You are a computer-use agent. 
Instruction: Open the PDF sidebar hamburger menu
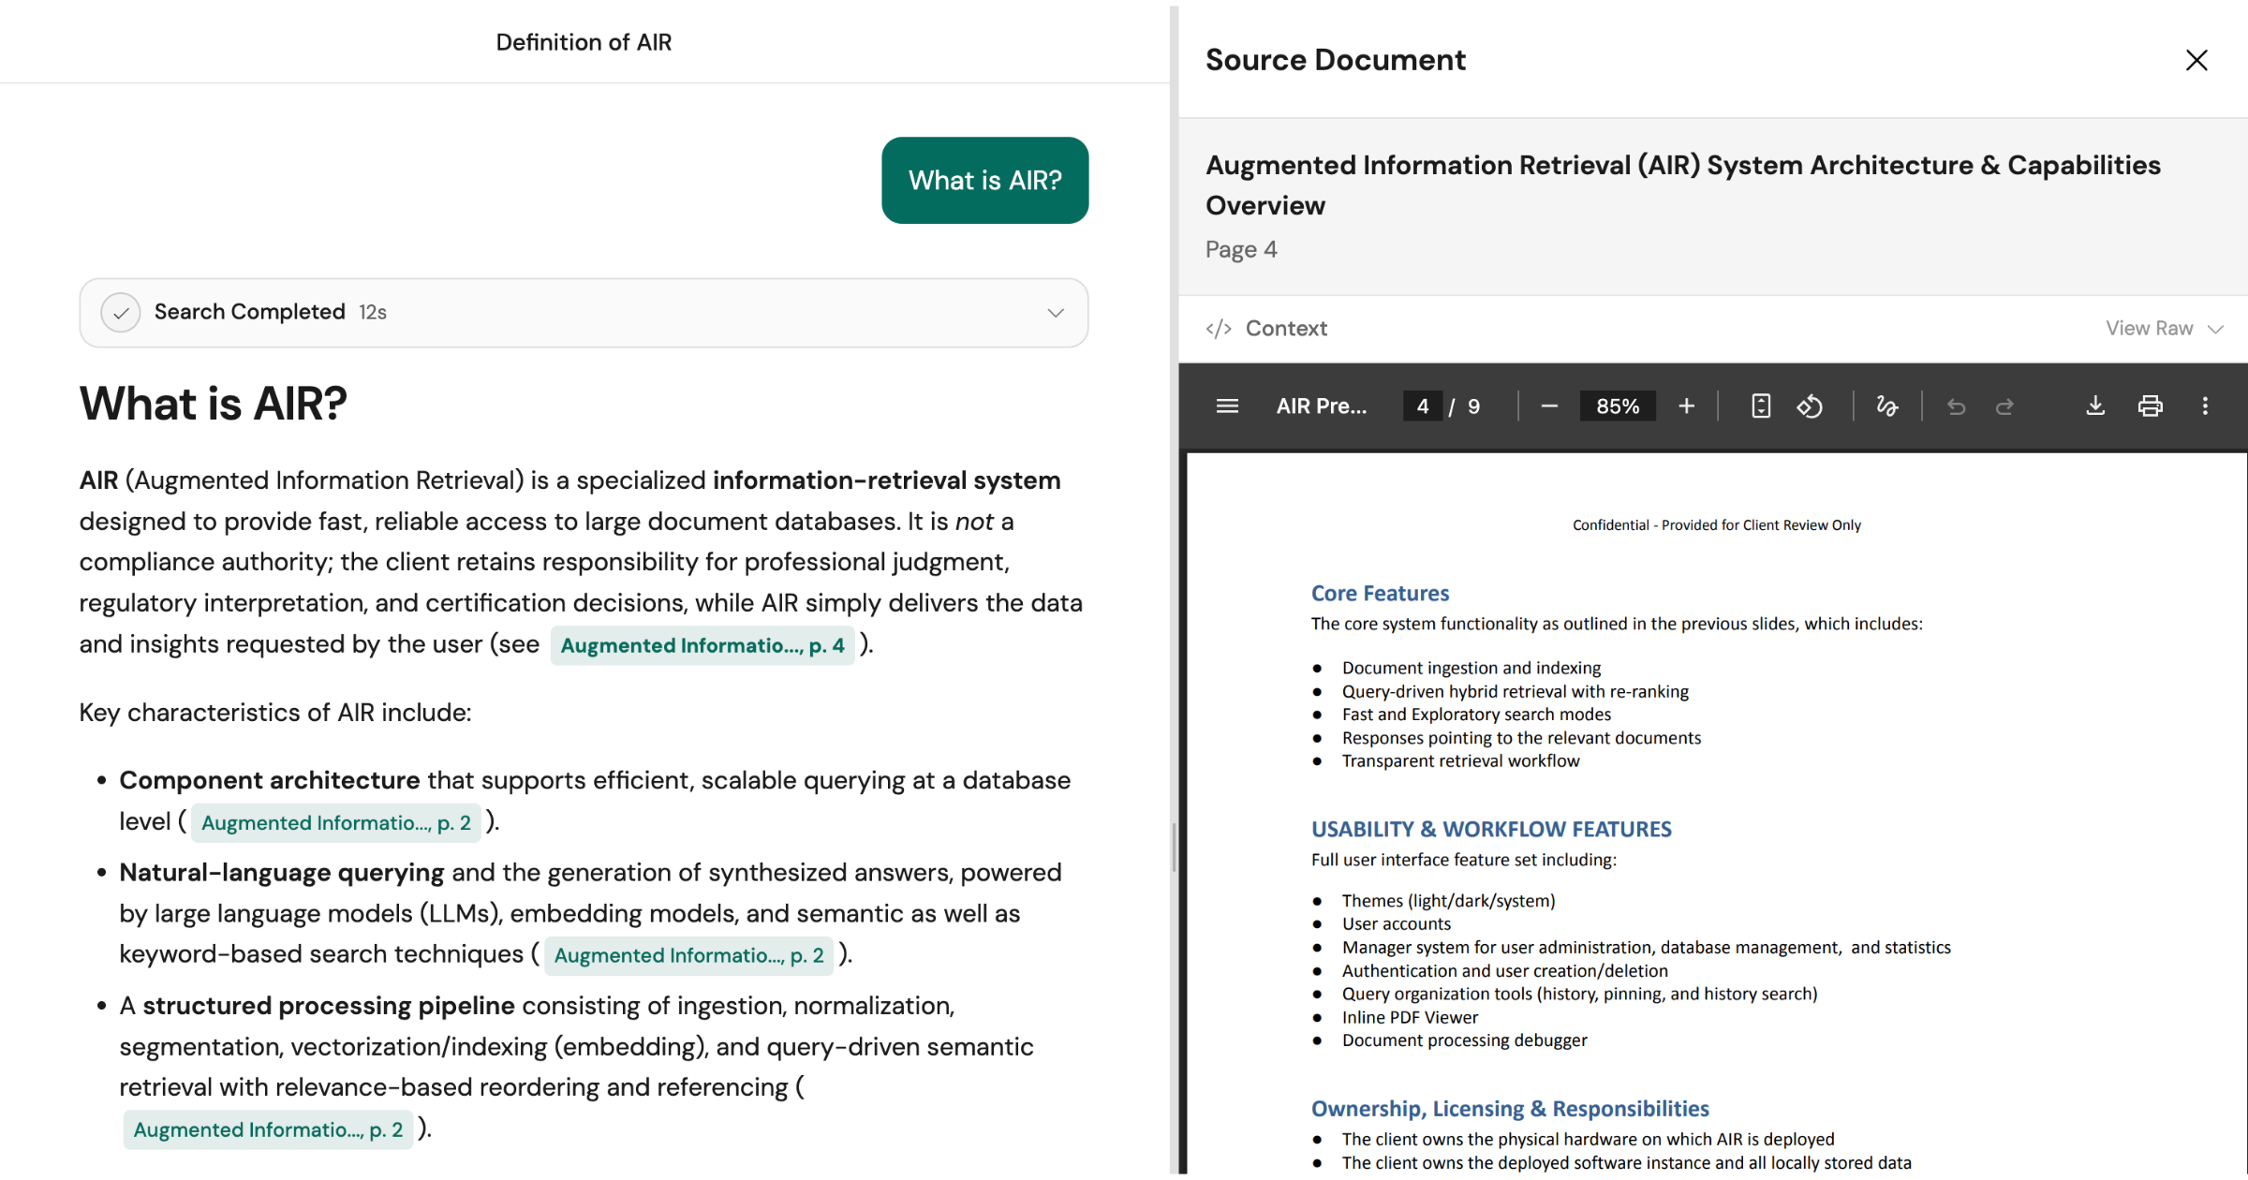click(x=1227, y=406)
